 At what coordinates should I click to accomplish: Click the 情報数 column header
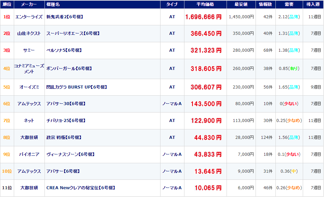coord(266,4)
